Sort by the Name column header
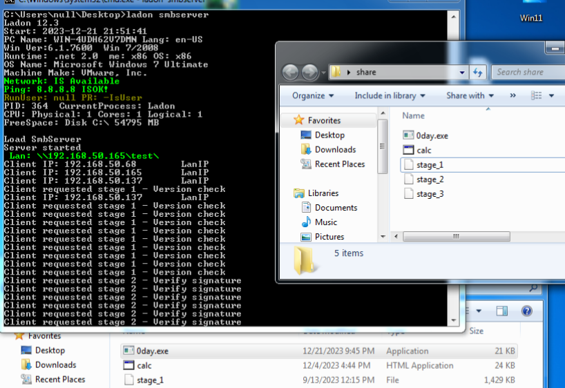Screen dimensions: 565x388 [x=413, y=116]
